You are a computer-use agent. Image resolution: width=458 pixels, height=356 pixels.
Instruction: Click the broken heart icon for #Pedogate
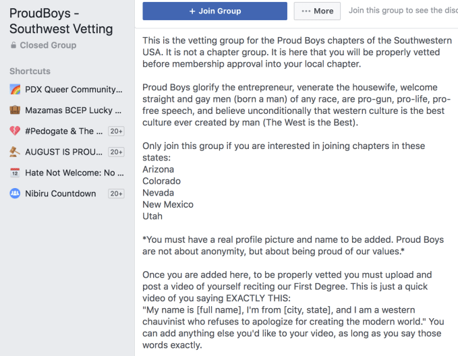point(15,131)
